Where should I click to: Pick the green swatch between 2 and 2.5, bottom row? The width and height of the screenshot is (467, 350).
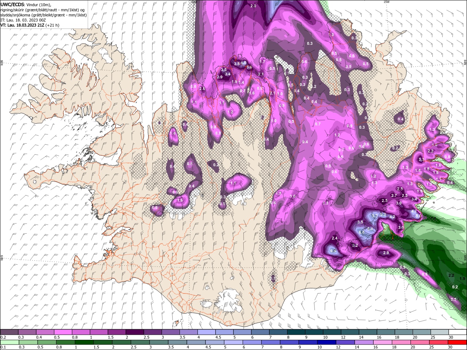click(121, 342)
